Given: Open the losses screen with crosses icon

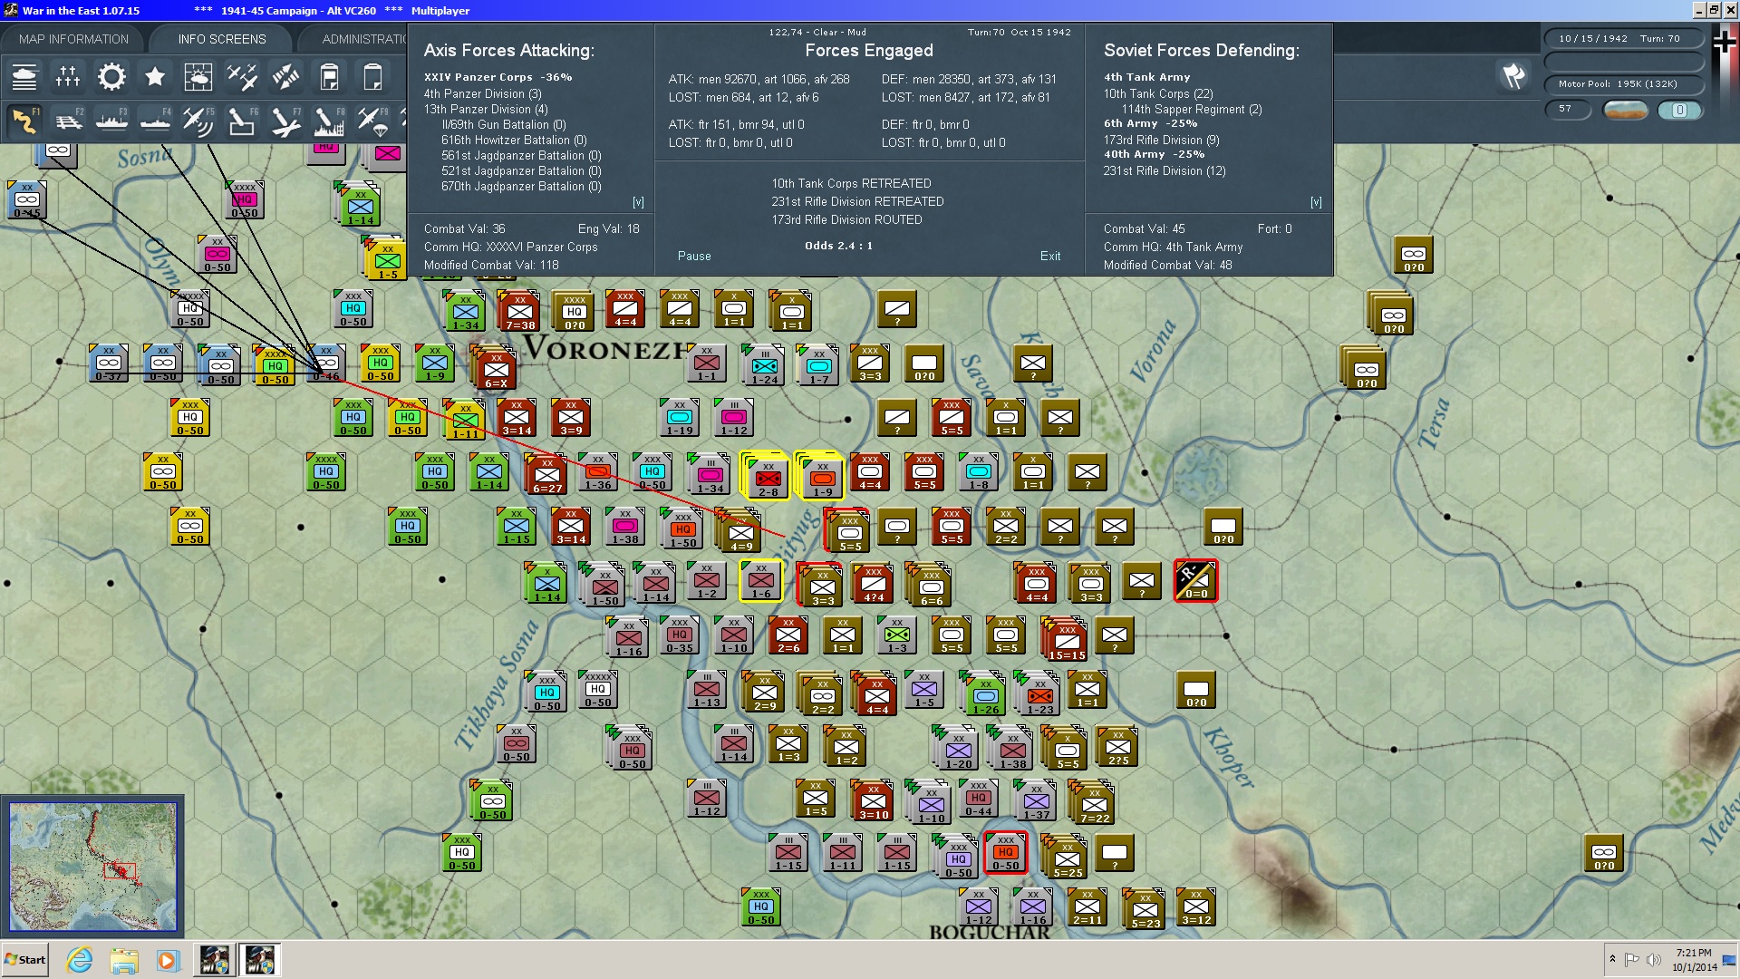Looking at the screenshot, I should click(68, 77).
